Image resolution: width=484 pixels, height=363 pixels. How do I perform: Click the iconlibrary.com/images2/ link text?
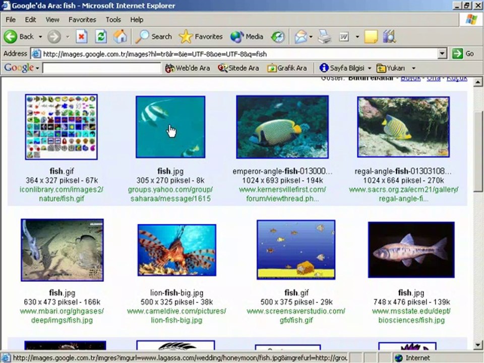tap(62, 189)
